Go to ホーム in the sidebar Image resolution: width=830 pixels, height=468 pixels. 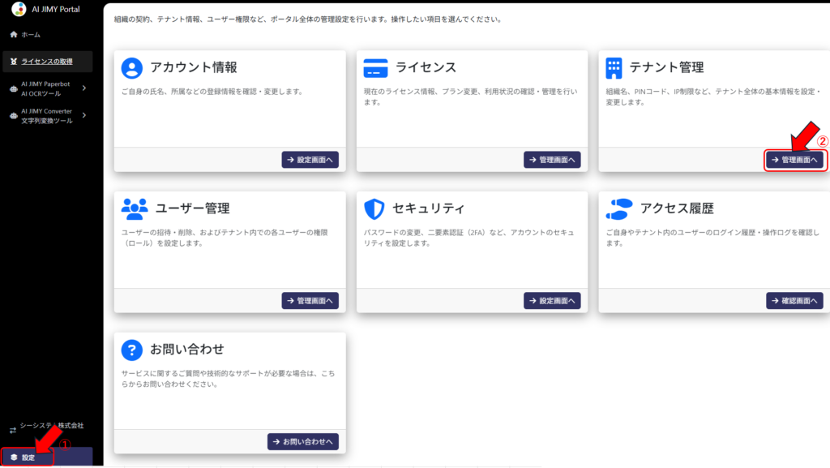[x=30, y=35]
